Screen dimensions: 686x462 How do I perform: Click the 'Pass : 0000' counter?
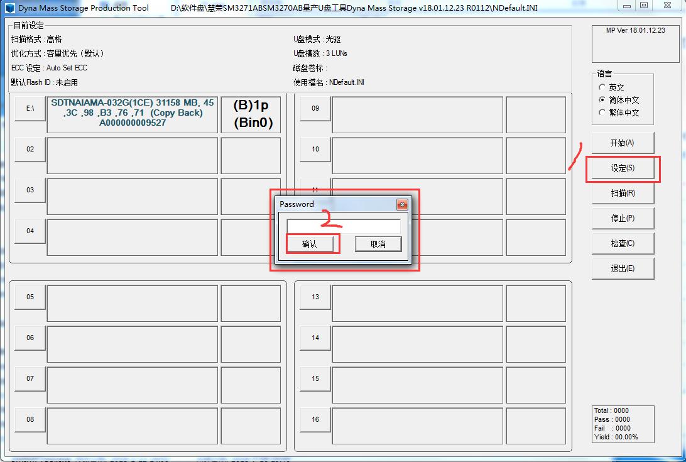[x=611, y=419]
